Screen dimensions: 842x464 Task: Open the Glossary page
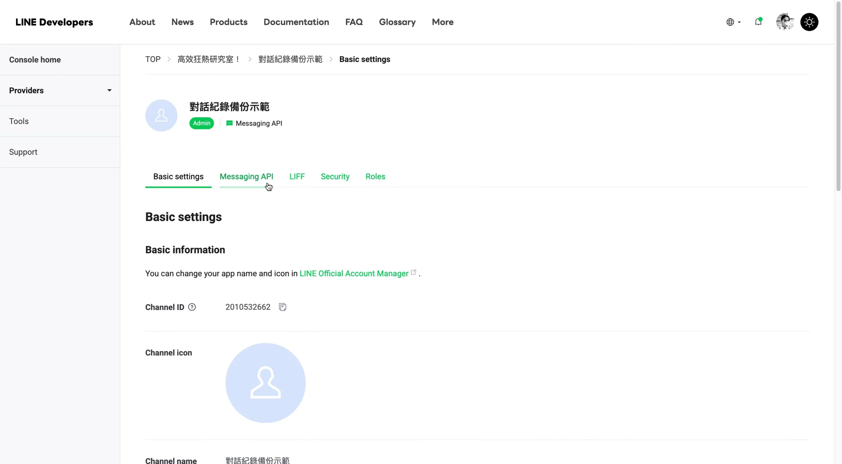point(397,22)
